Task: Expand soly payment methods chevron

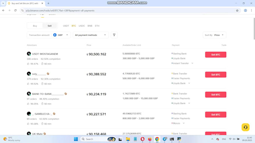Action: [189, 83]
